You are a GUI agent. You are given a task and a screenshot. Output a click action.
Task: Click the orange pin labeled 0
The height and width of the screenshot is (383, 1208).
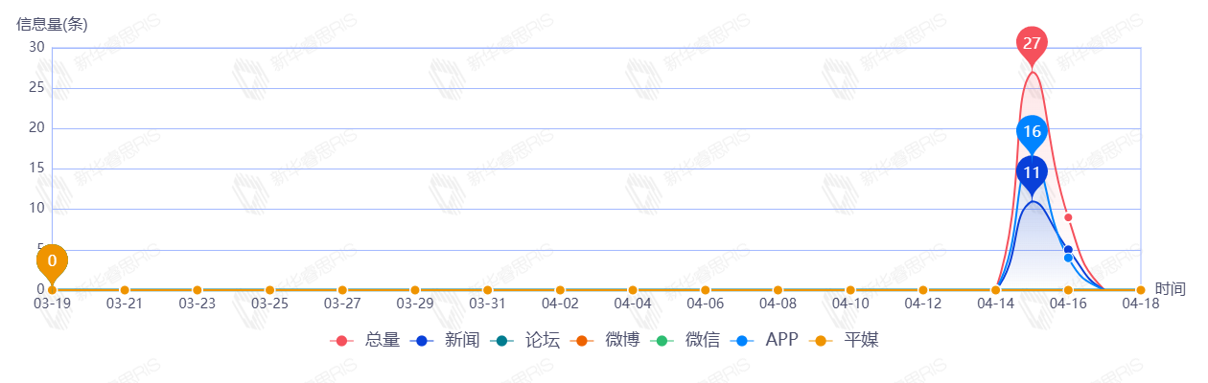(52, 260)
